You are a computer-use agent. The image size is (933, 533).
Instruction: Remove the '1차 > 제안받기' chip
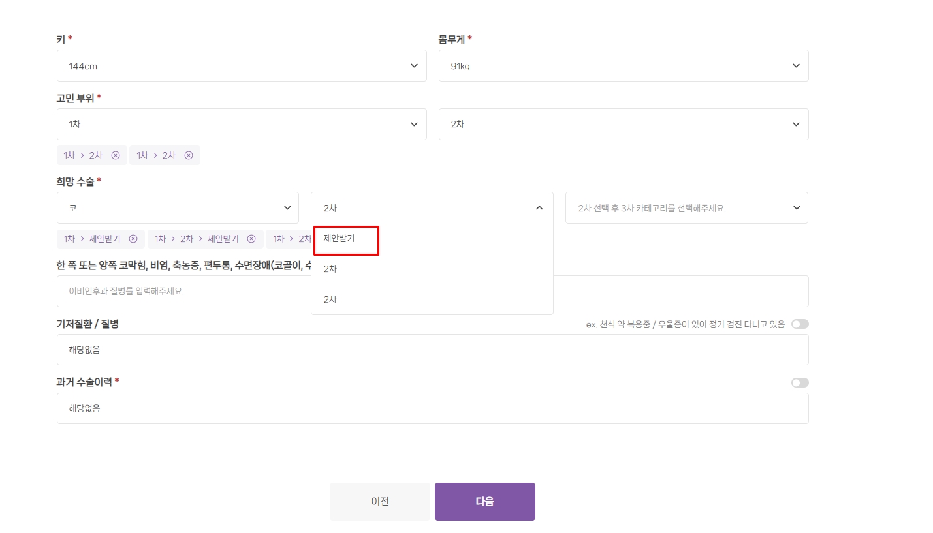(133, 239)
